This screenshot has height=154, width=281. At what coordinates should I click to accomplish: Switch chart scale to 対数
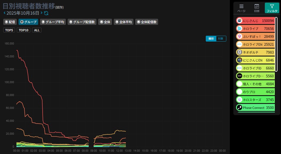[220, 39]
